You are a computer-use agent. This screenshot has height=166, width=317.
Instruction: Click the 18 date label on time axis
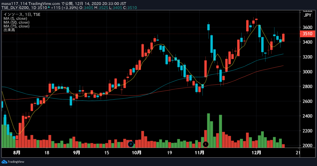tap(47, 152)
